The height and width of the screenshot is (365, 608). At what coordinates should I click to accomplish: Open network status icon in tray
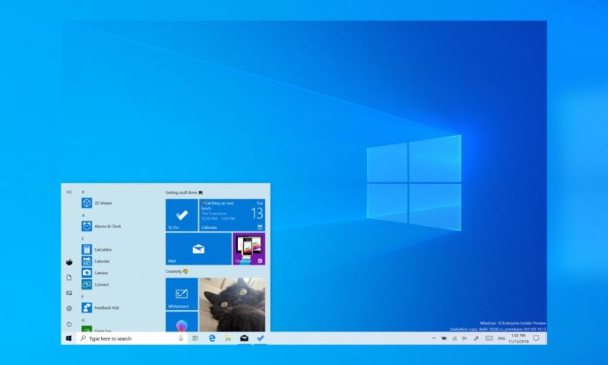point(454,338)
